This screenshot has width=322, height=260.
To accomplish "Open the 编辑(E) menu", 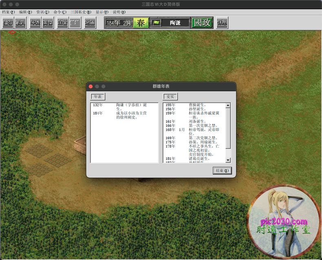I will 25,12.
